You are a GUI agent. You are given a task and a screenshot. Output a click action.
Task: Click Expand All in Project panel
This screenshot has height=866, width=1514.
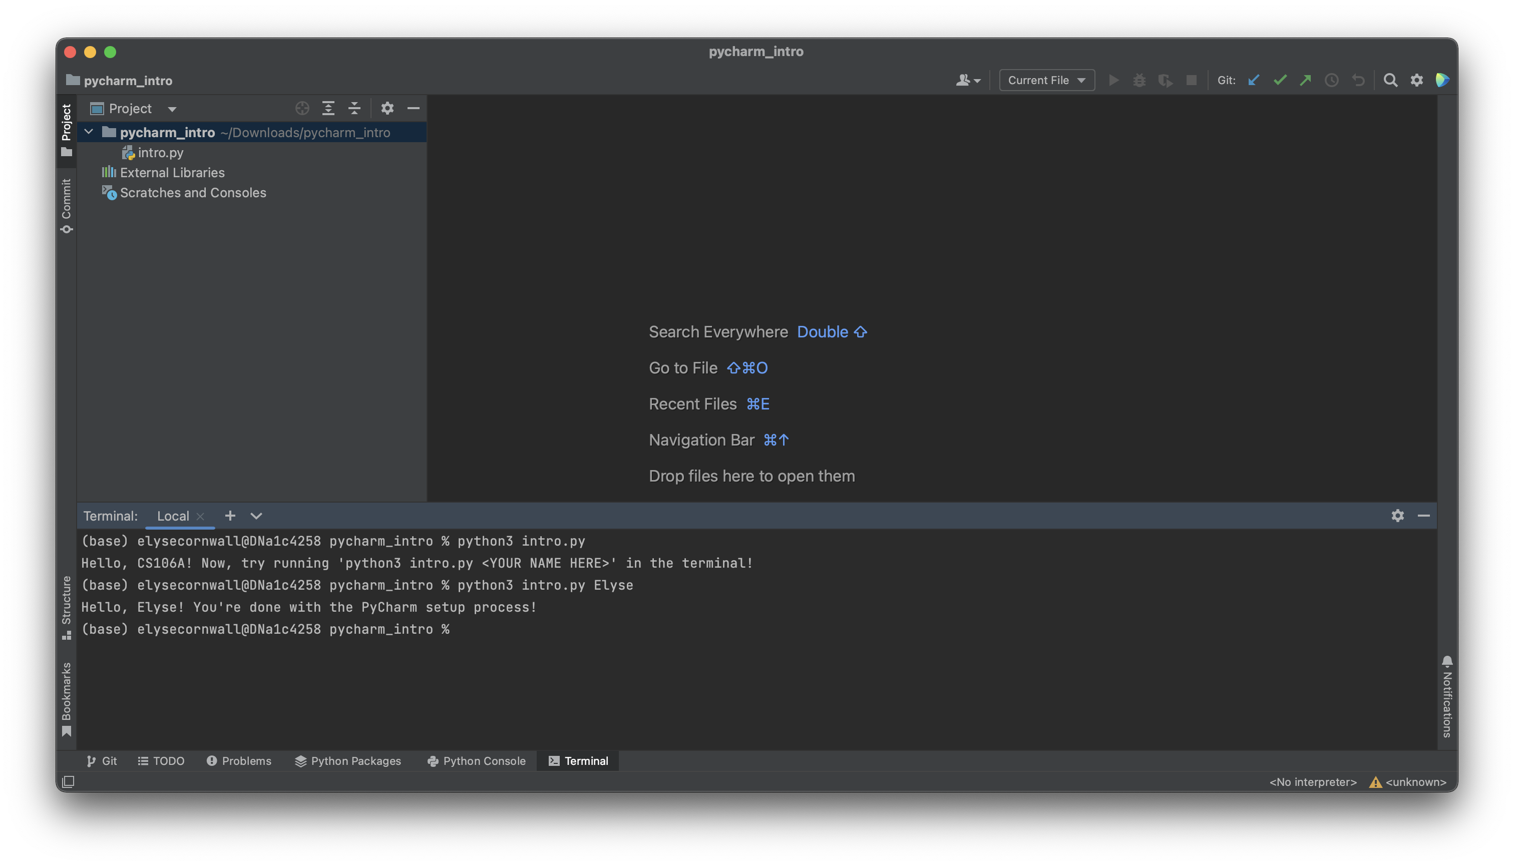tap(328, 108)
